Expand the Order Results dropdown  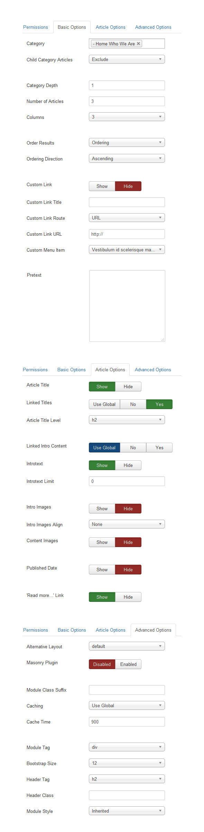tap(127, 142)
